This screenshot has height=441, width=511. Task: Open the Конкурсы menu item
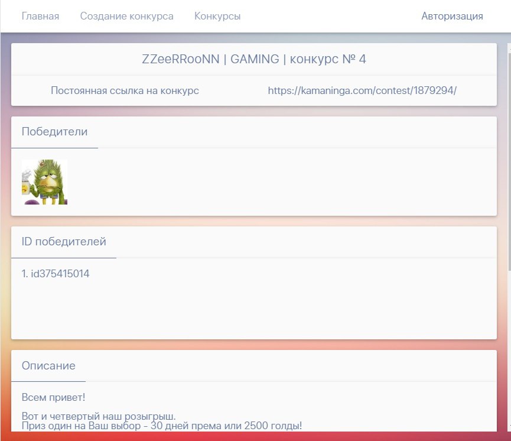click(217, 16)
